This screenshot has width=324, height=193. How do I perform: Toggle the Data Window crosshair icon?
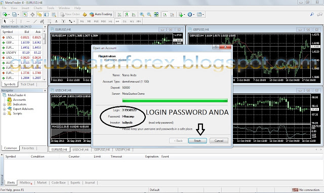click(x=32, y=14)
